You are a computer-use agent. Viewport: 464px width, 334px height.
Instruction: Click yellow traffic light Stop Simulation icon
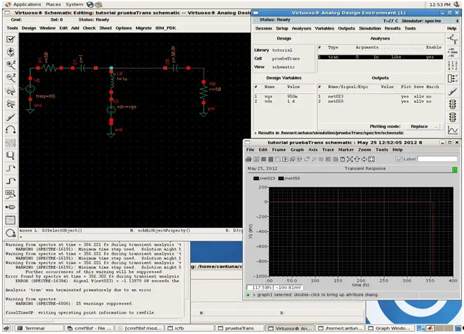click(453, 118)
